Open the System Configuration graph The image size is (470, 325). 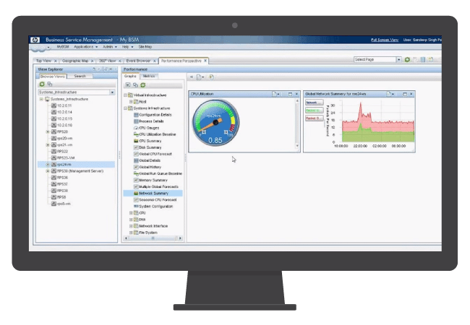pyautogui.click(x=153, y=206)
